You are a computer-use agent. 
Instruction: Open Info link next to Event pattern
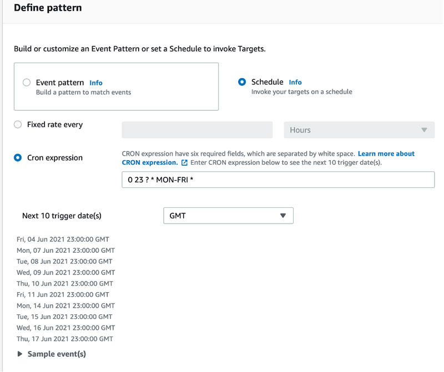96,83
